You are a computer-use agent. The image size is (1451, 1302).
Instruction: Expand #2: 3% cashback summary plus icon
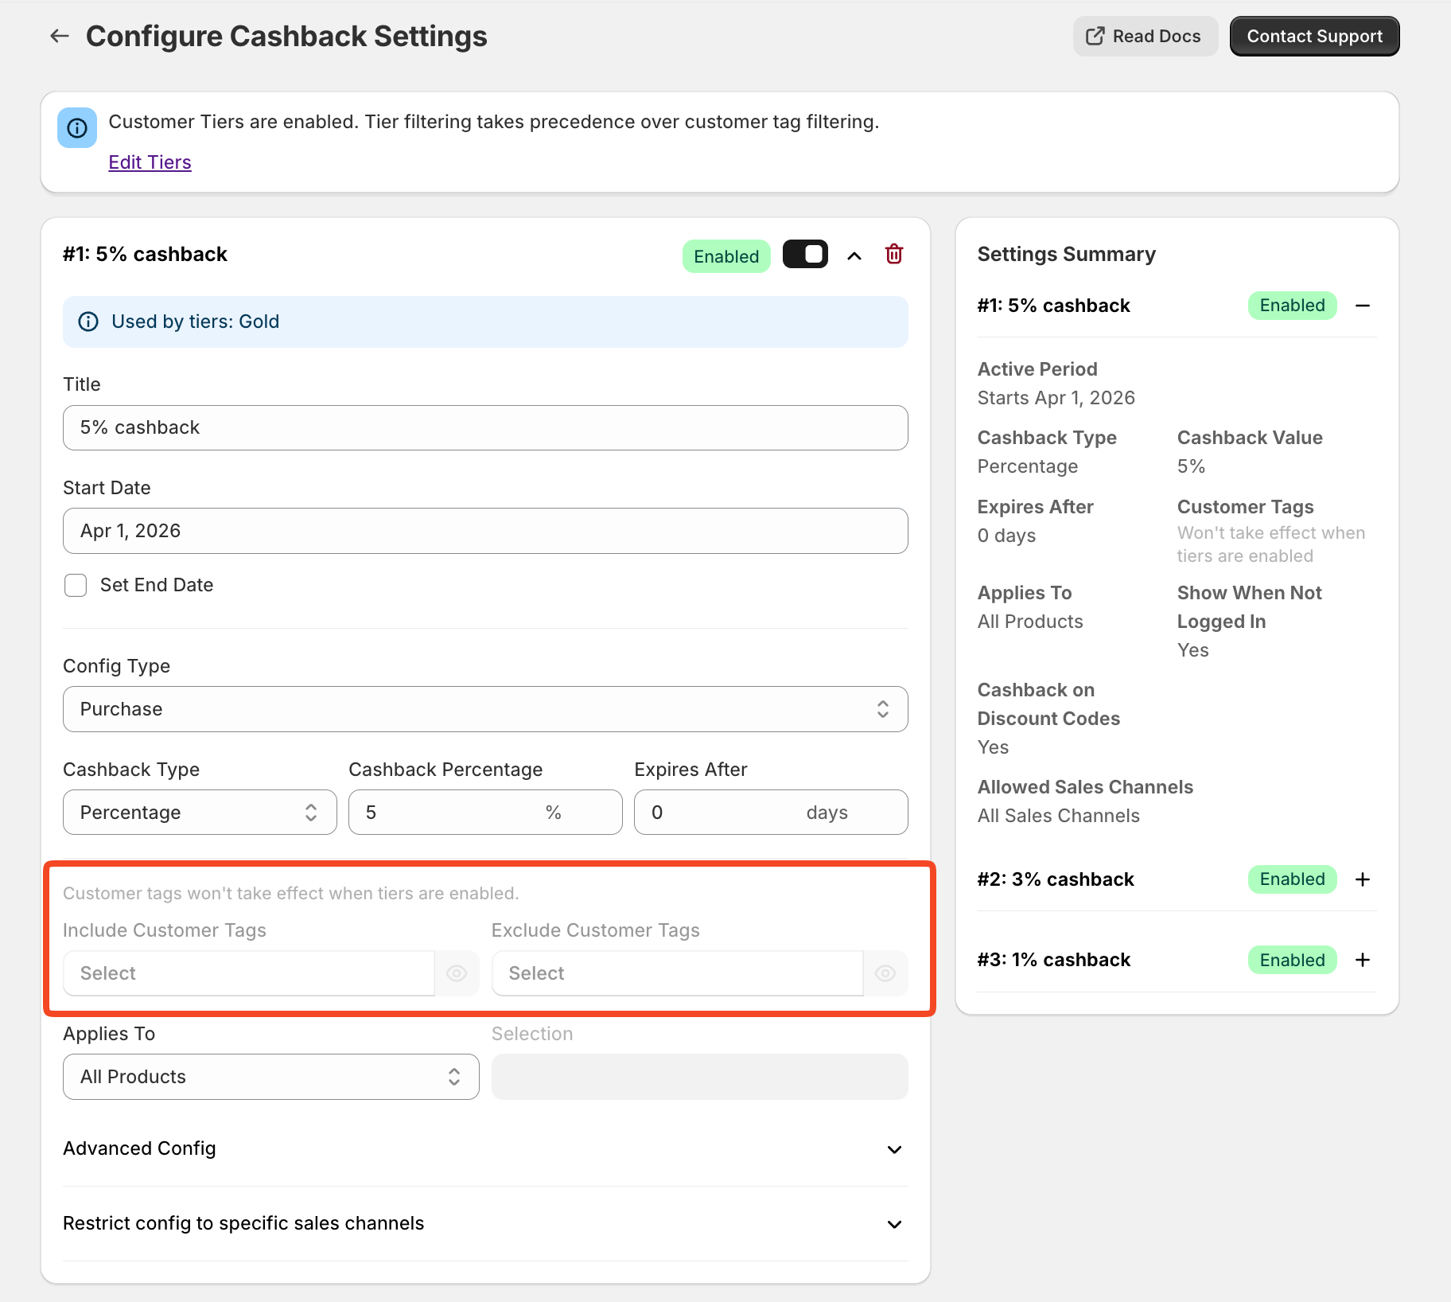[1363, 879]
